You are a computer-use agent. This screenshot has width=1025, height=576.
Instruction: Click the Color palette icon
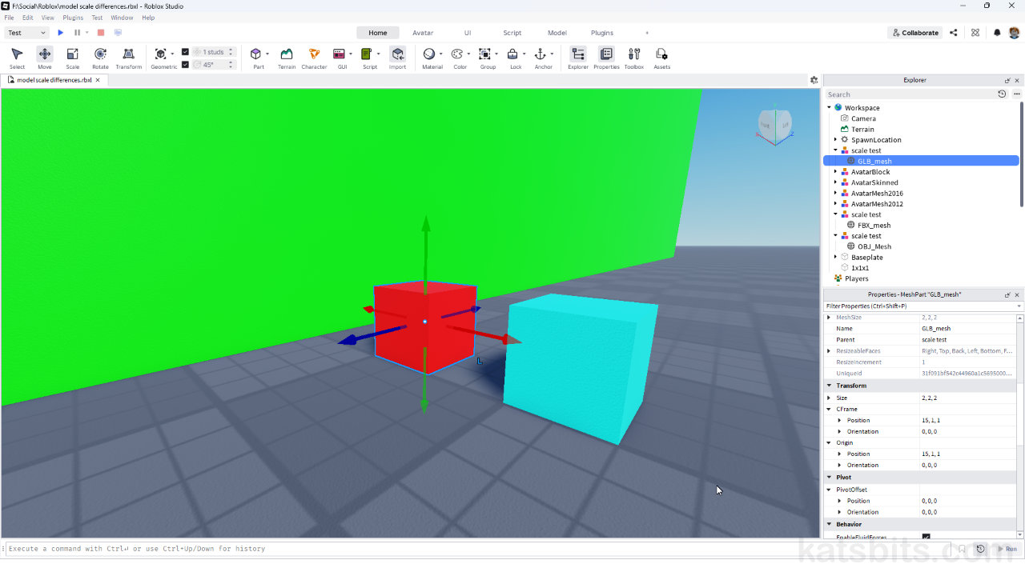[456, 54]
